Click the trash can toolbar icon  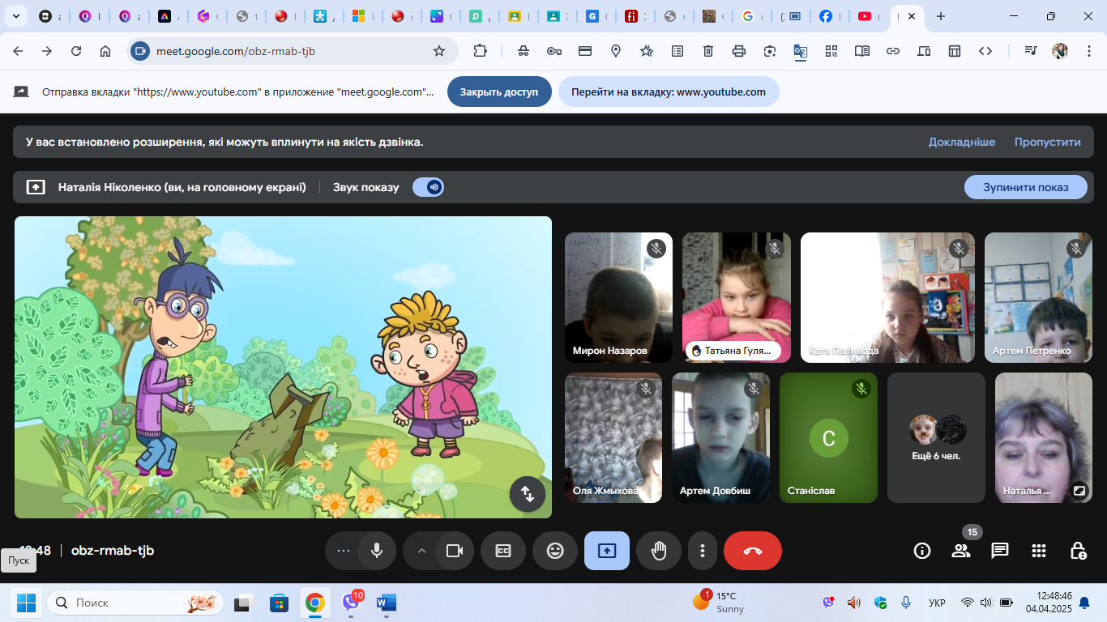click(x=708, y=51)
